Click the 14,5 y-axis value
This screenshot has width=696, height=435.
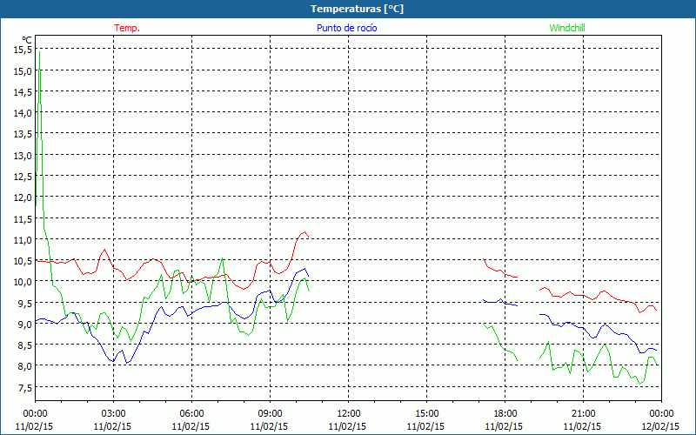[23, 92]
